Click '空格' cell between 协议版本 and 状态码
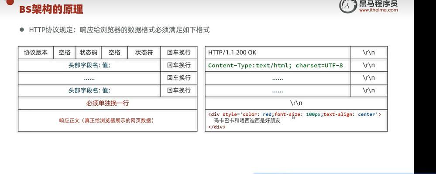This screenshot has height=174, width=436. (65, 53)
